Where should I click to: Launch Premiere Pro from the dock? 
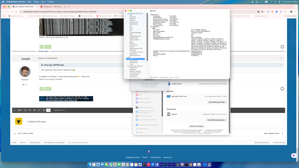point(174,165)
